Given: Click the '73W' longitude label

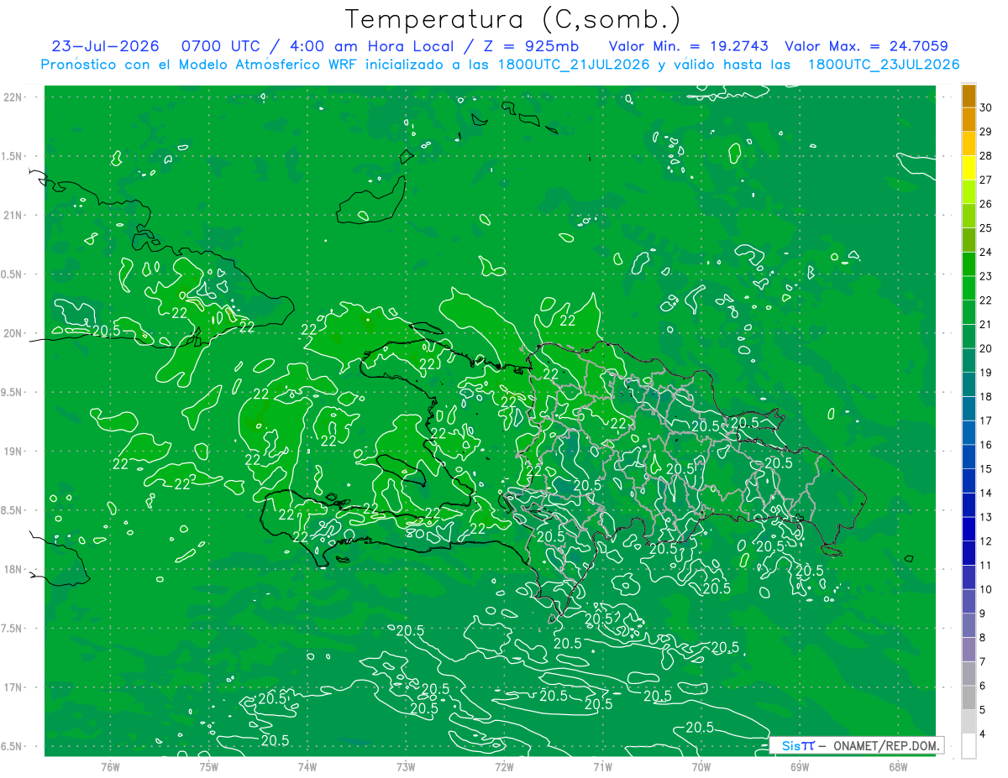Looking at the screenshot, I should pyautogui.click(x=406, y=766).
